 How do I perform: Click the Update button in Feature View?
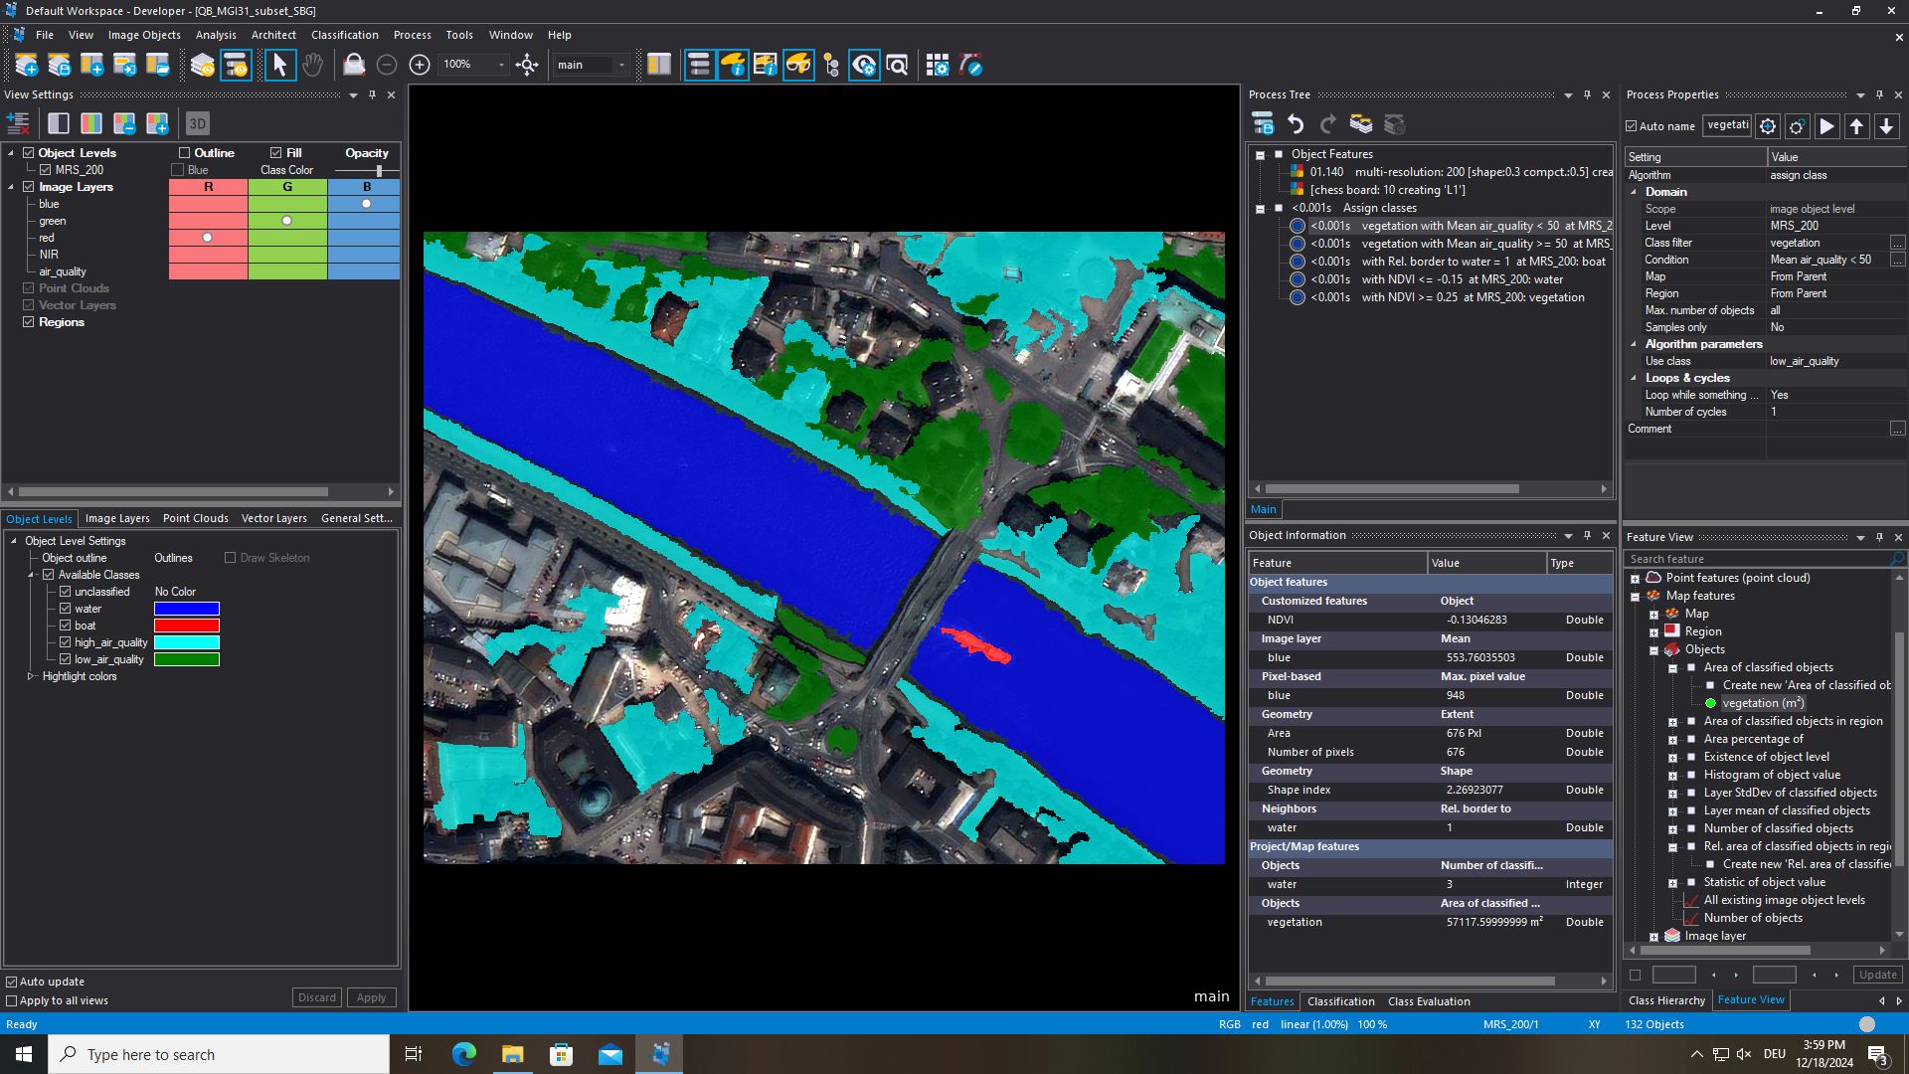click(x=1877, y=975)
